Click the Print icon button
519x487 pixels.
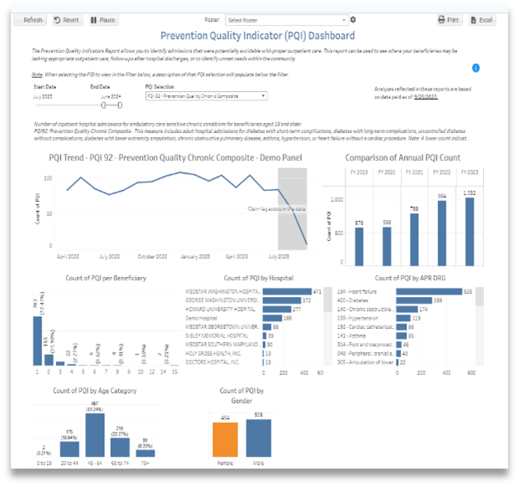(449, 19)
